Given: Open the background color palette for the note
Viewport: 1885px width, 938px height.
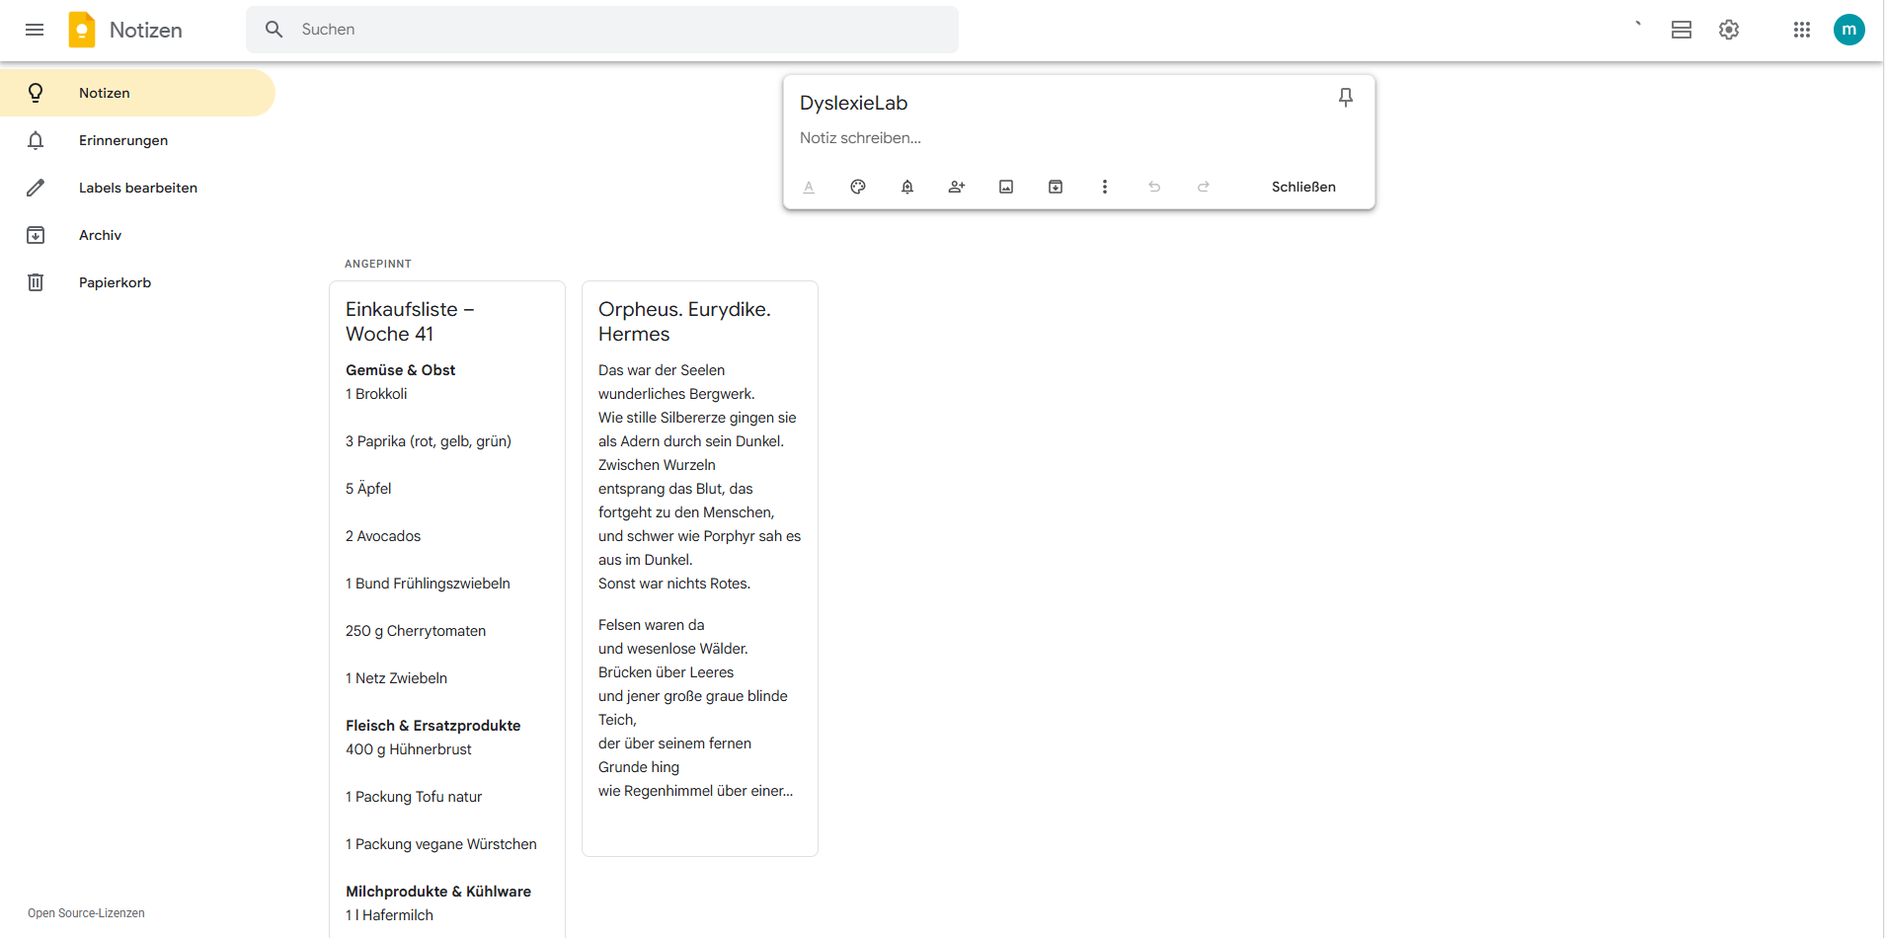Looking at the screenshot, I should click(858, 187).
